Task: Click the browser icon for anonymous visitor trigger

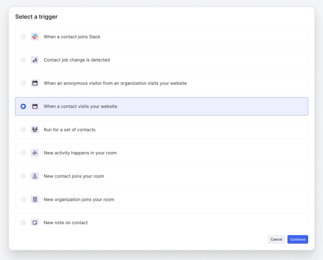Action: [35, 83]
